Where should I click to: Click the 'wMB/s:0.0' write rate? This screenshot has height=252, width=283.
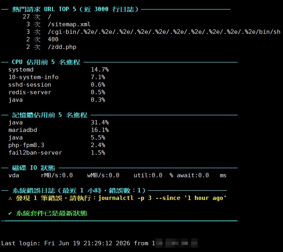click(x=103, y=175)
